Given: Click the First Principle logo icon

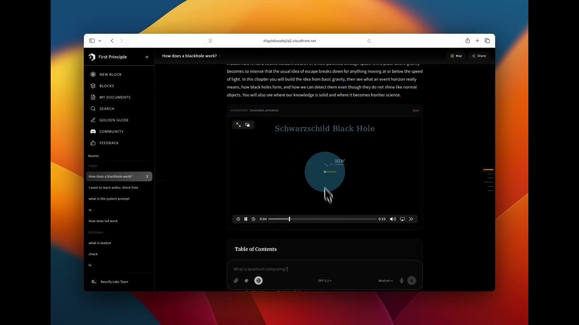Looking at the screenshot, I should pos(92,57).
